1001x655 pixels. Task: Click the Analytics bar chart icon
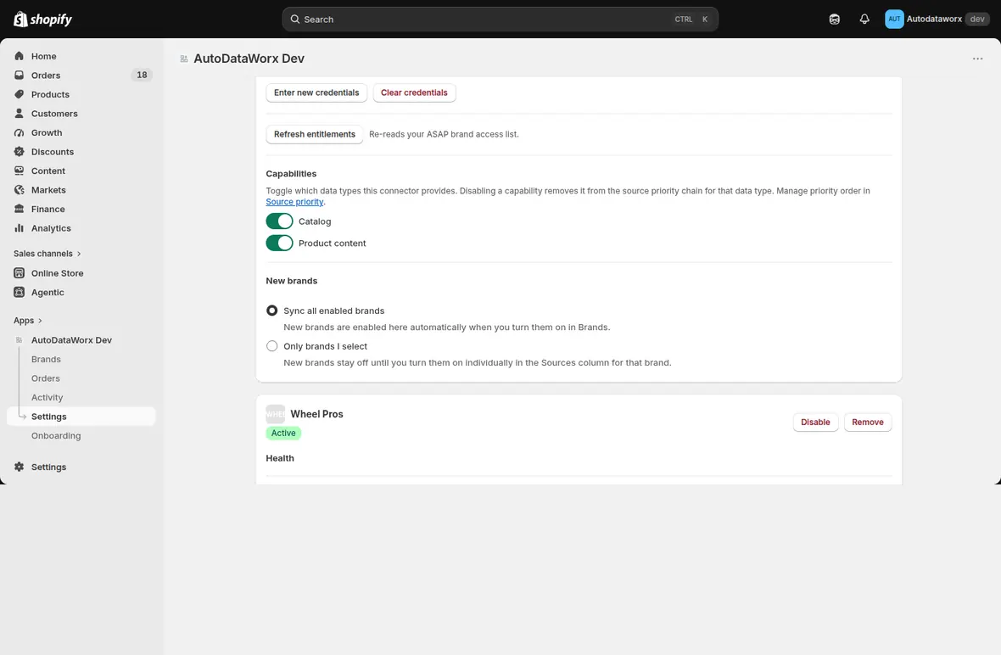coord(20,228)
